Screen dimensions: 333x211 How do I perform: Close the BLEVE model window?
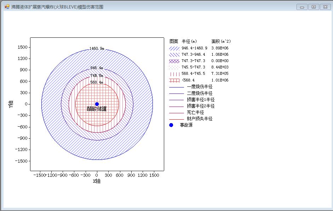click(x=325, y=7)
